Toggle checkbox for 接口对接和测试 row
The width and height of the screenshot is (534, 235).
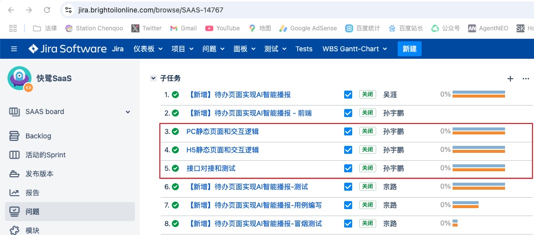click(x=348, y=168)
